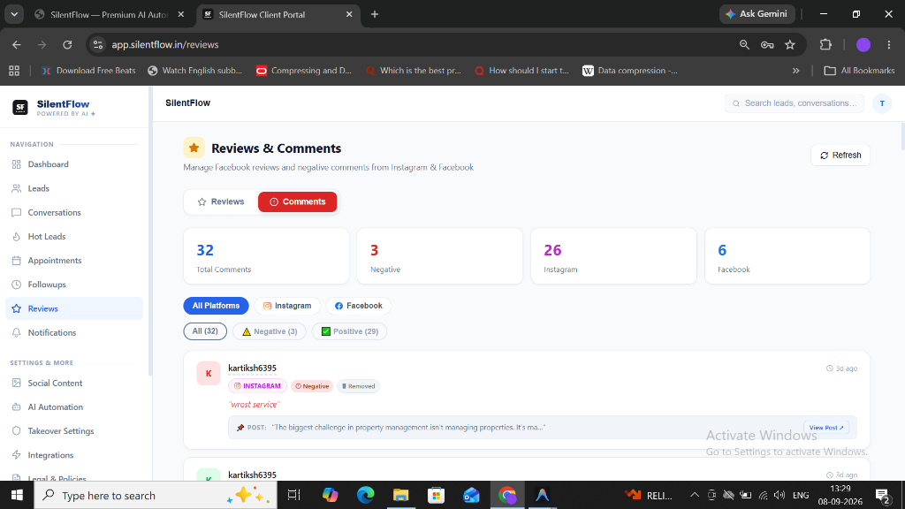905x509 pixels.
Task: Open Appointments from sidebar
Action: pos(74,261)
